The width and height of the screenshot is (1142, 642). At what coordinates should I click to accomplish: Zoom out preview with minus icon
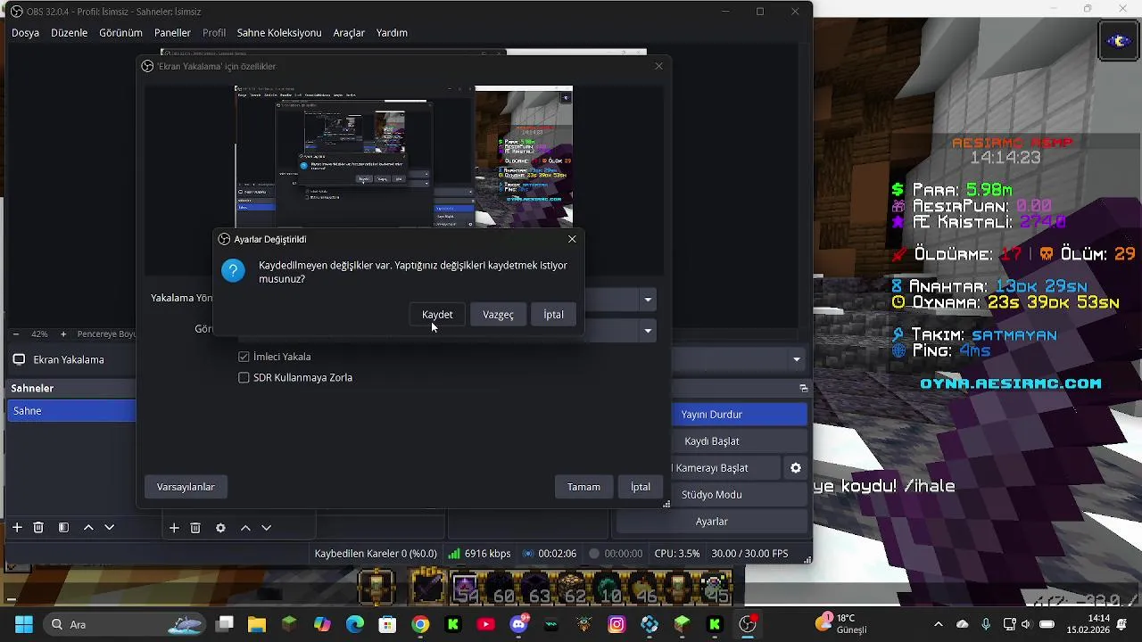(x=15, y=334)
